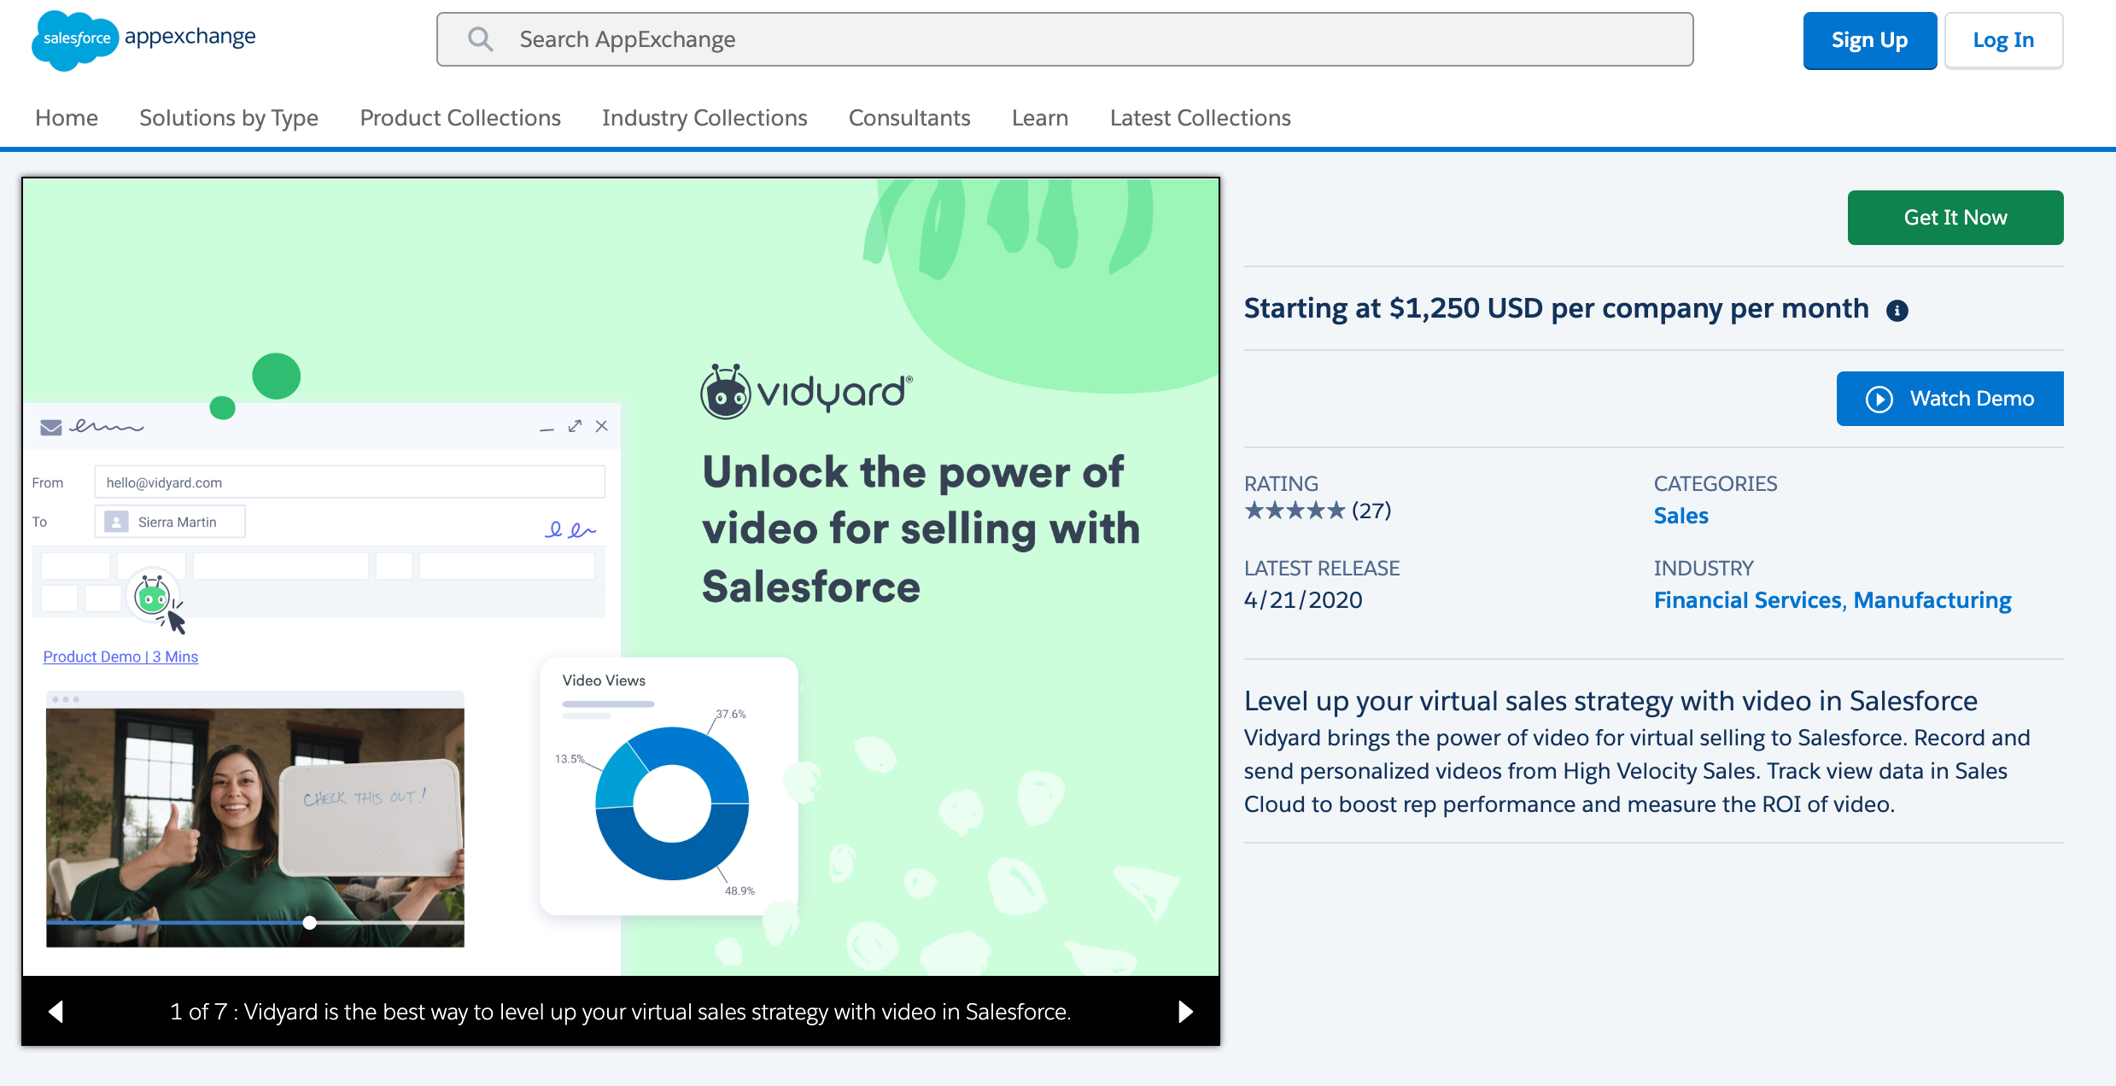Click the Starting at $1,250 USD pricing text
This screenshot has height=1086, width=2116.
click(1556, 308)
